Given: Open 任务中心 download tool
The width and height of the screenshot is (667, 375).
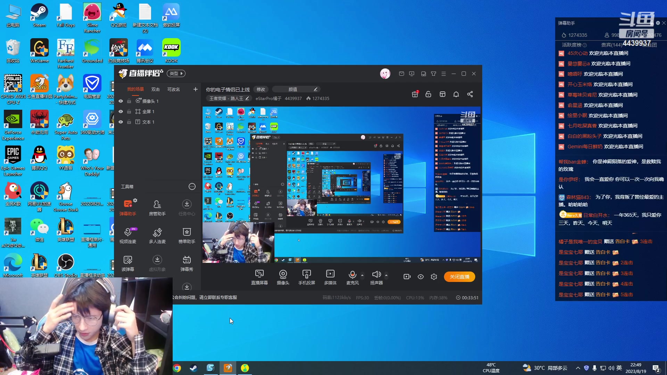Looking at the screenshot, I should [187, 207].
